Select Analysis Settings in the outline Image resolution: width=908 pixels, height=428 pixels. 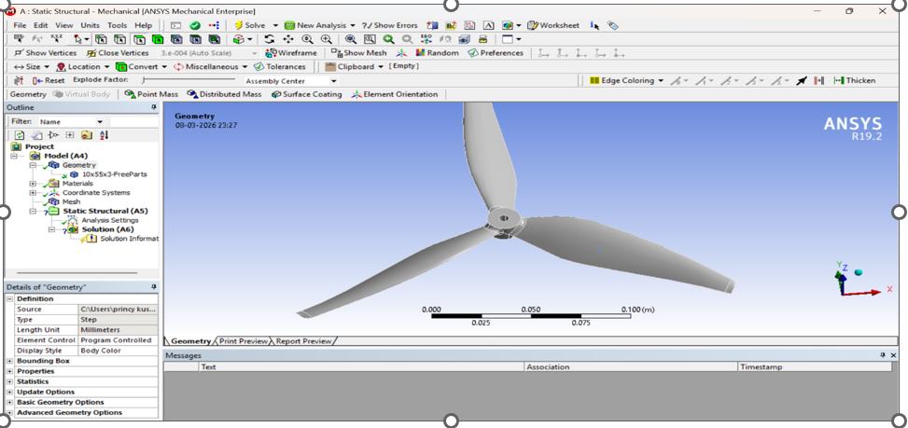coord(109,220)
